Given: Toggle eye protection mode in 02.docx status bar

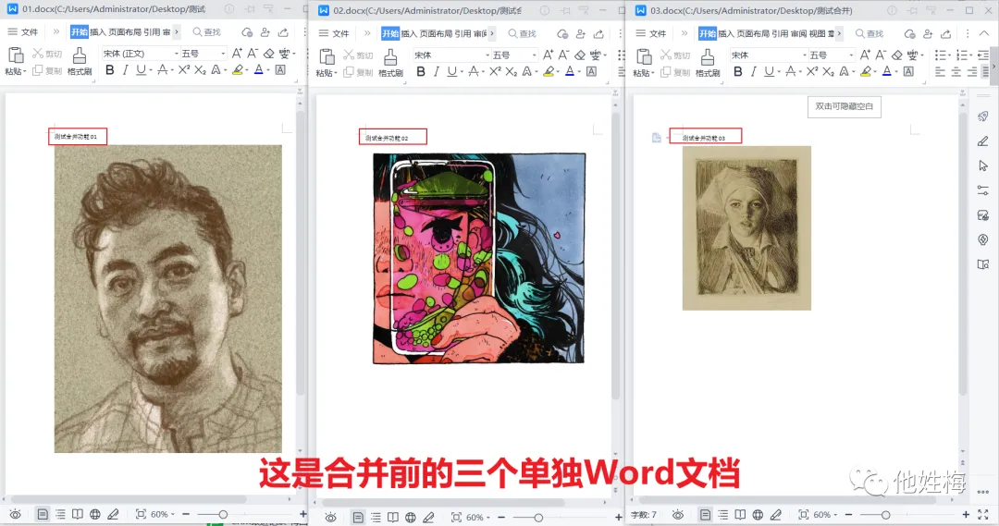Looking at the screenshot, I should click(x=330, y=517).
